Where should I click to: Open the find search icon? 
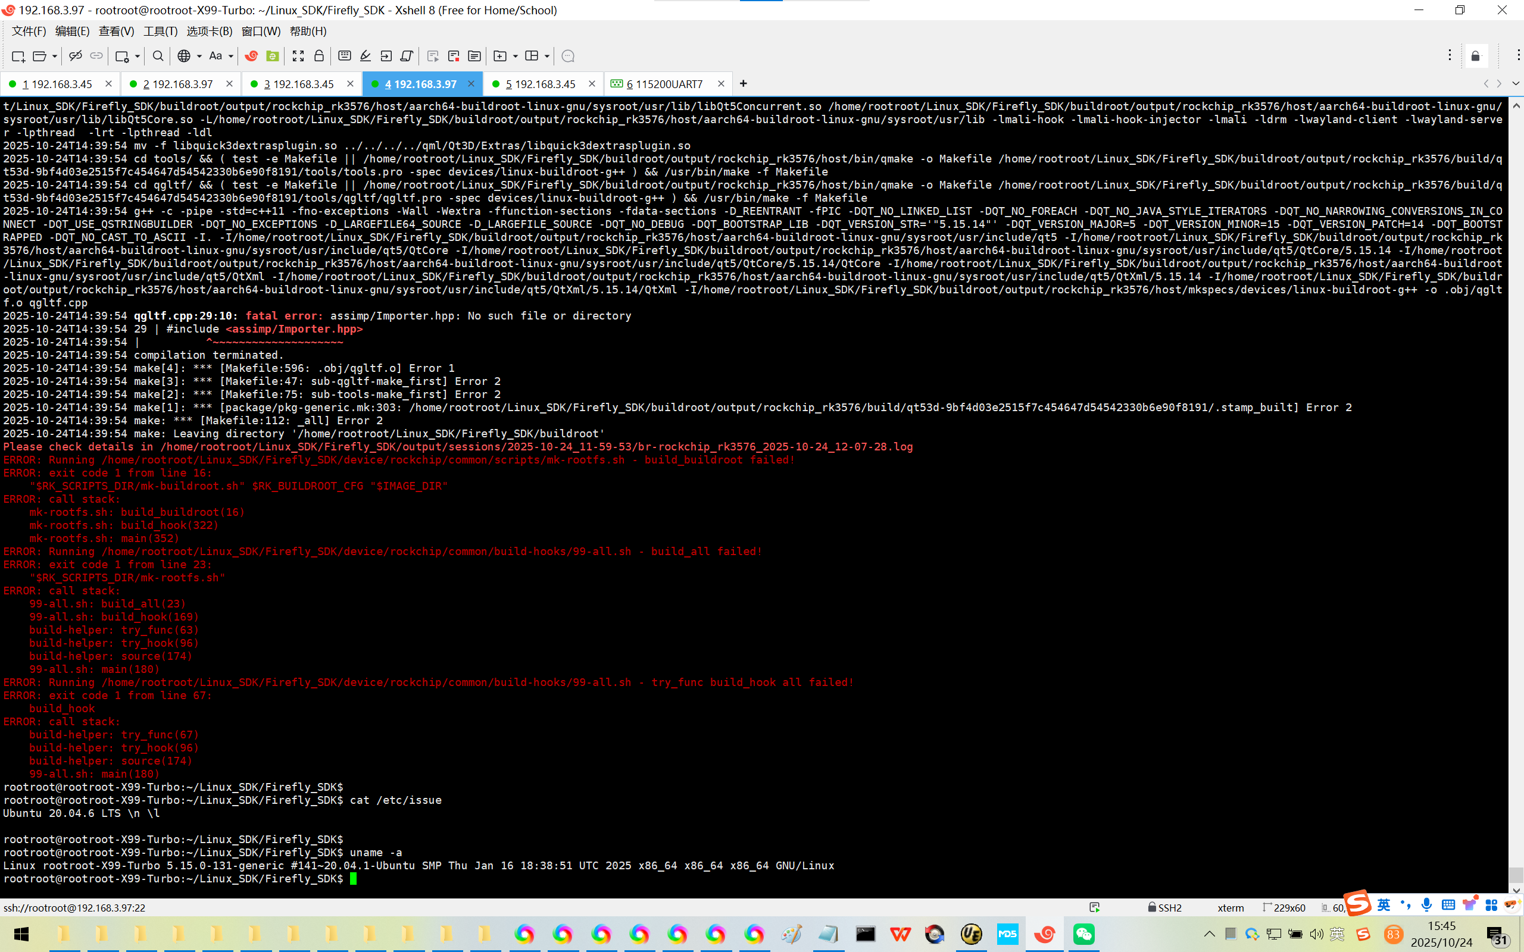pos(158,56)
